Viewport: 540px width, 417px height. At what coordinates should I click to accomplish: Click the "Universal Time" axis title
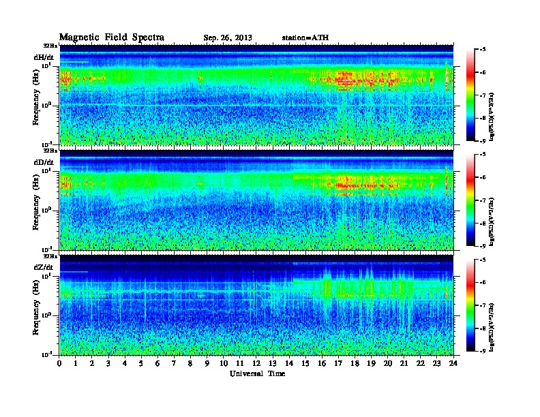(258, 373)
